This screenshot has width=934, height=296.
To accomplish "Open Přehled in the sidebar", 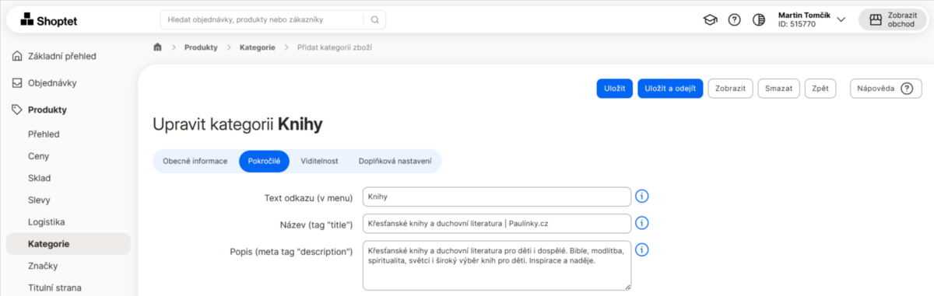I will (x=44, y=134).
